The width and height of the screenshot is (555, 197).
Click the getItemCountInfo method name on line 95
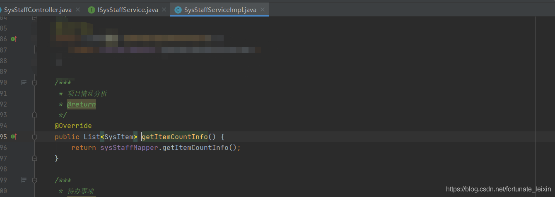point(174,137)
